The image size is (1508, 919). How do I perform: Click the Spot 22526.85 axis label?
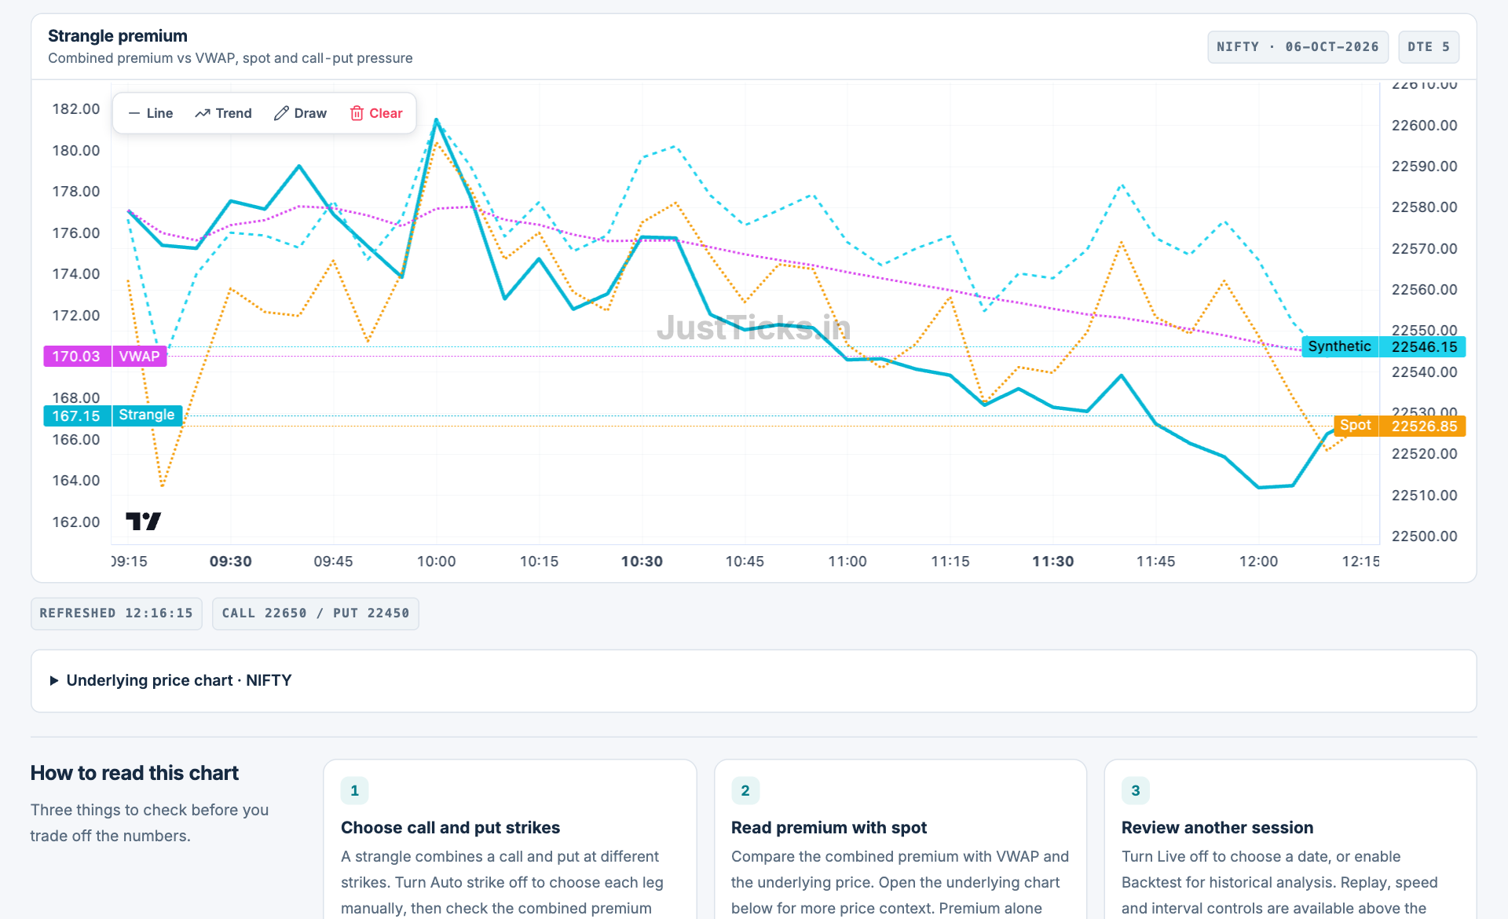point(1400,426)
